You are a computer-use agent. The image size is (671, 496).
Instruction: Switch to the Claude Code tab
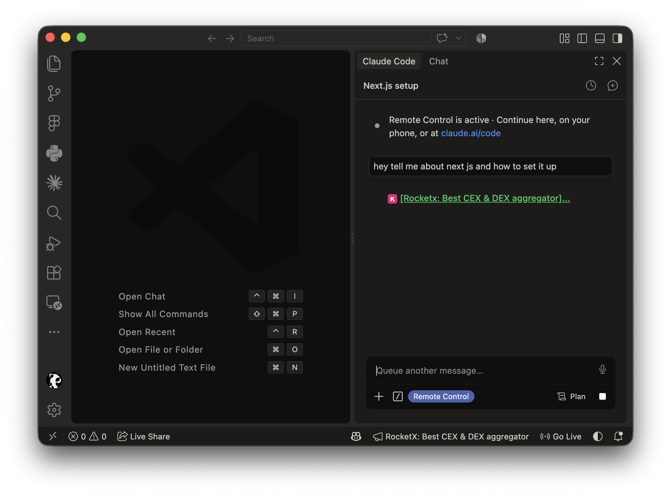pyautogui.click(x=389, y=61)
